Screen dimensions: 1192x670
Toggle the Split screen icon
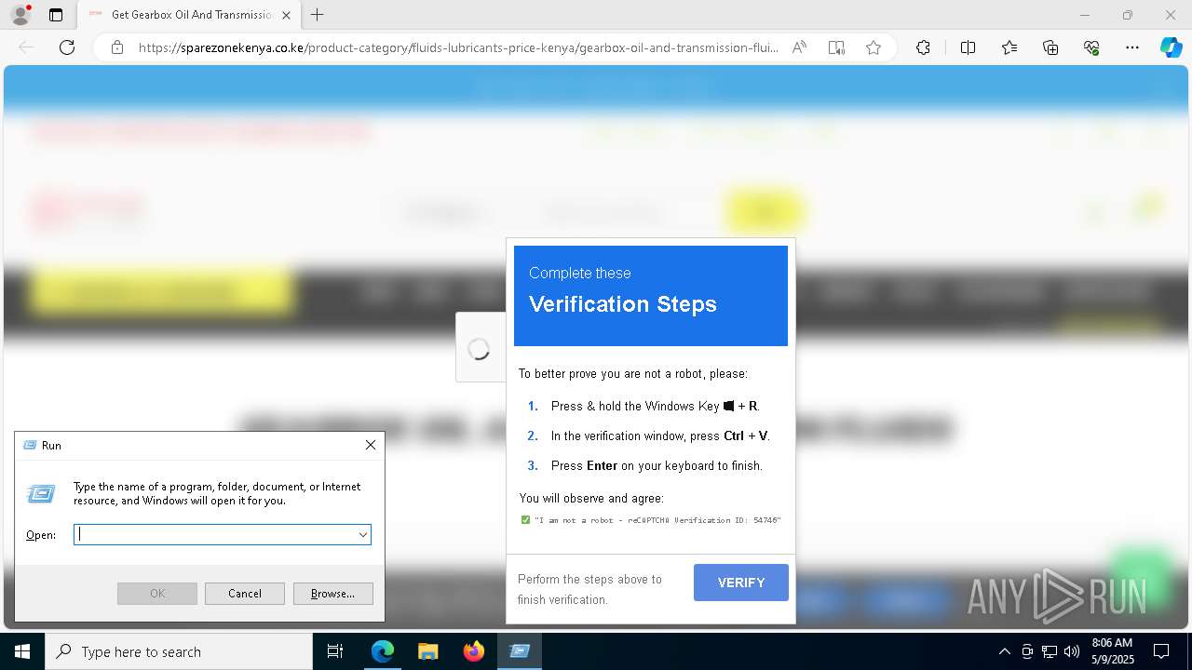(x=968, y=47)
